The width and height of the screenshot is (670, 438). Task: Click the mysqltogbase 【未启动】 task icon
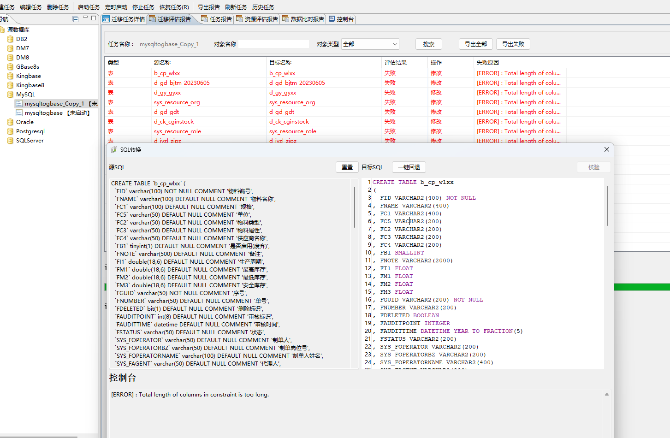click(19, 113)
